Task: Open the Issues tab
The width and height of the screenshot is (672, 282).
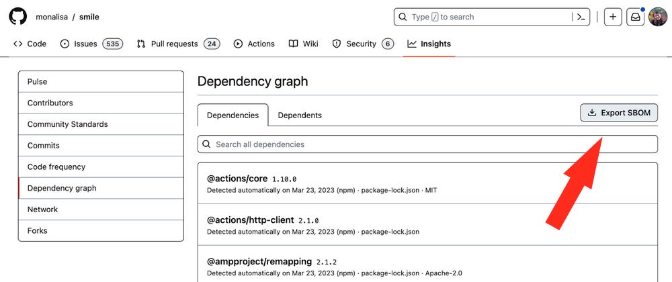Action: pyautogui.click(x=91, y=44)
